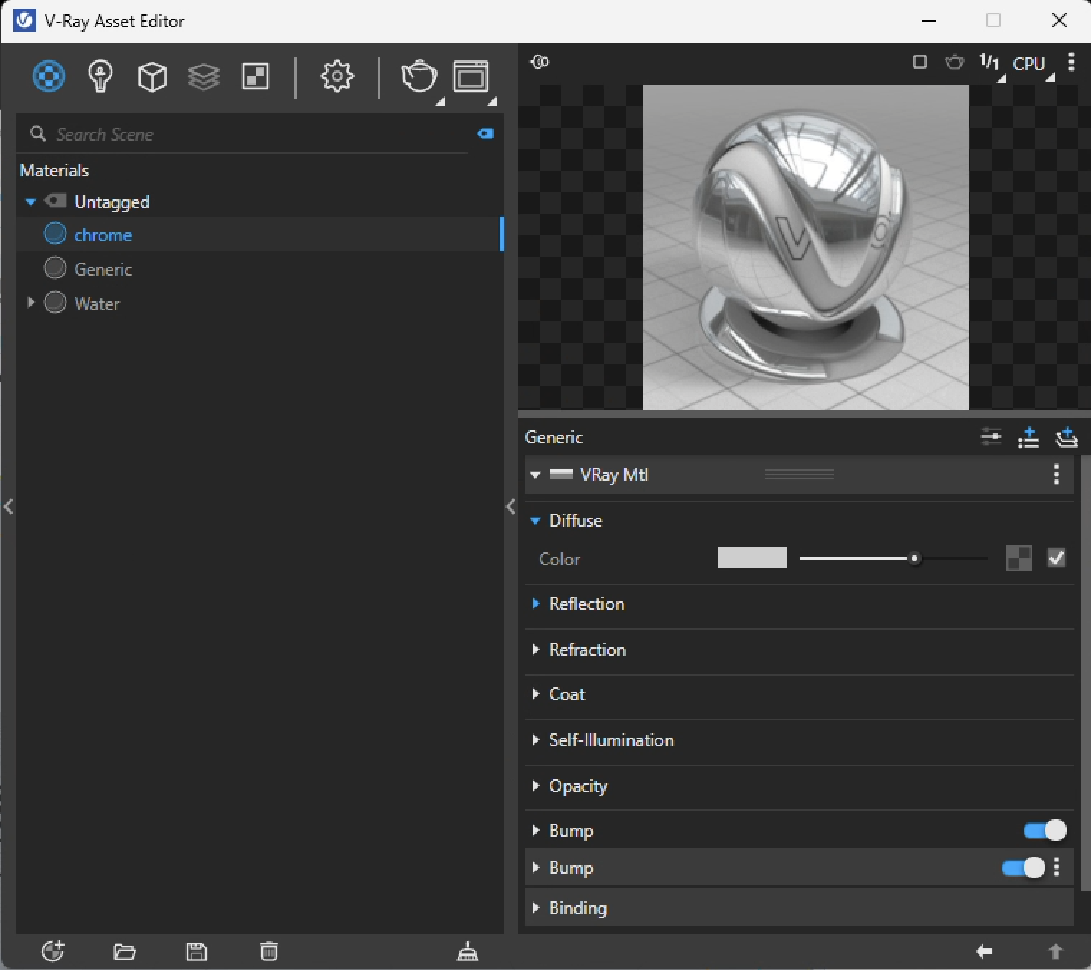Expand the Opacity section
The width and height of the screenshot is (1091, 970).
coord(535,786)
